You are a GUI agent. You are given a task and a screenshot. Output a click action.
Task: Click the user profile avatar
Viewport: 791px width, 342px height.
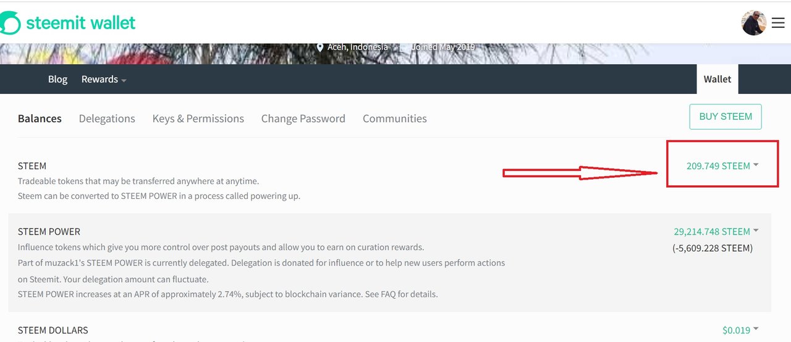pos(754,23)
